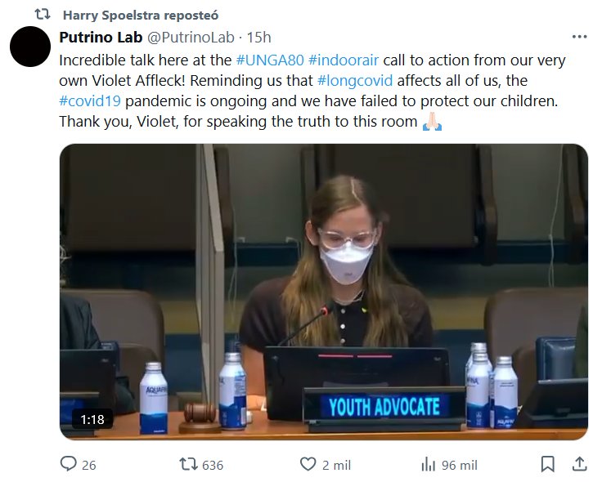Open the three-dot more options menu

pos(579,38)
